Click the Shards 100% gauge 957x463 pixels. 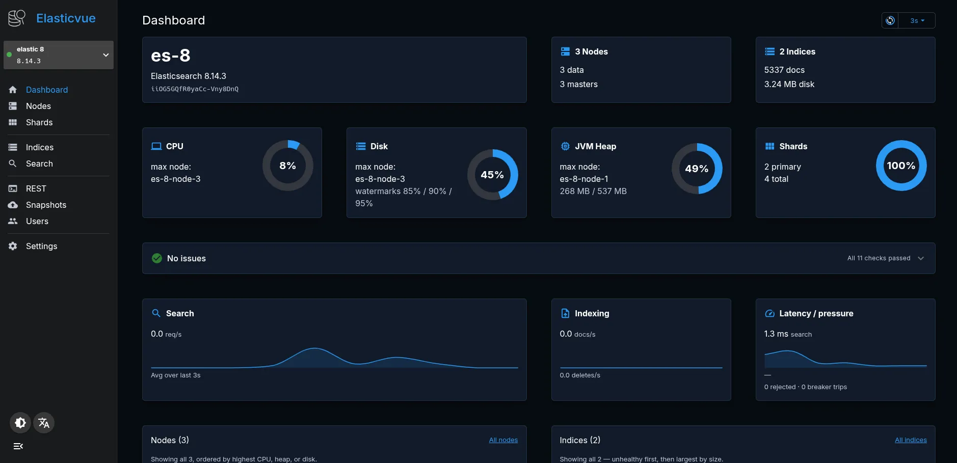pyautogui.click(x=901, y=166)
